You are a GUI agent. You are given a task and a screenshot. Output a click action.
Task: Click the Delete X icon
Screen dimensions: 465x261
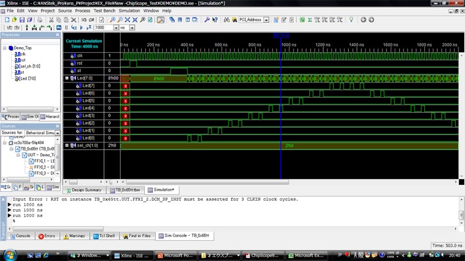tap(74, 20)
